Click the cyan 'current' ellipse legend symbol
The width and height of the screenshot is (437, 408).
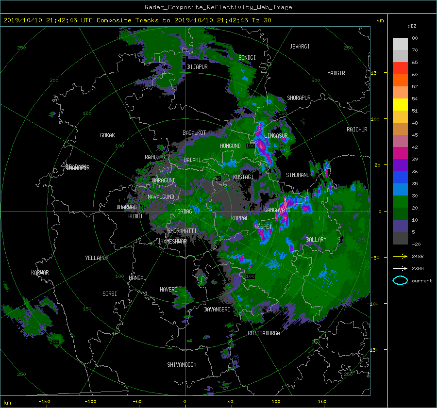(400, 280)
